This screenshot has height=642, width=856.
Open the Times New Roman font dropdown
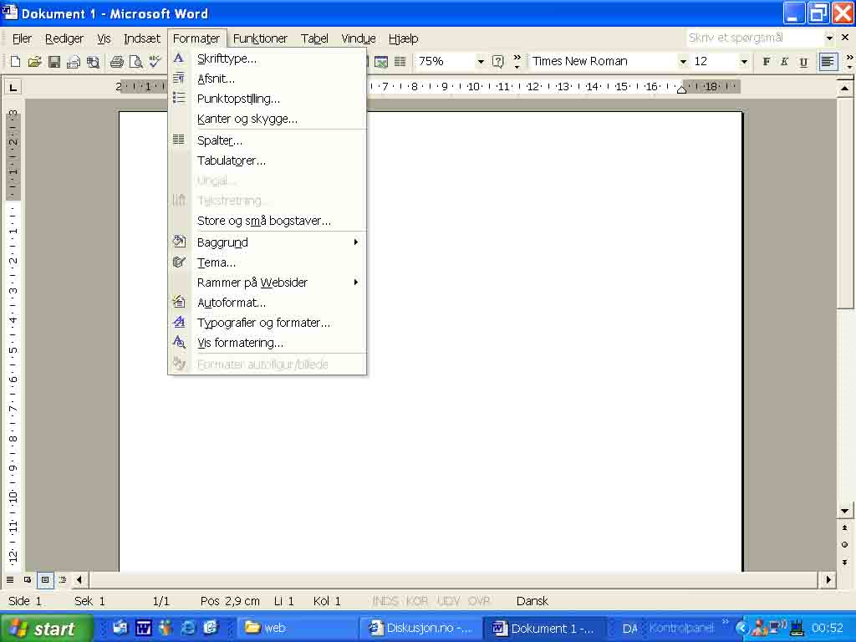click(x=682, y=62)
